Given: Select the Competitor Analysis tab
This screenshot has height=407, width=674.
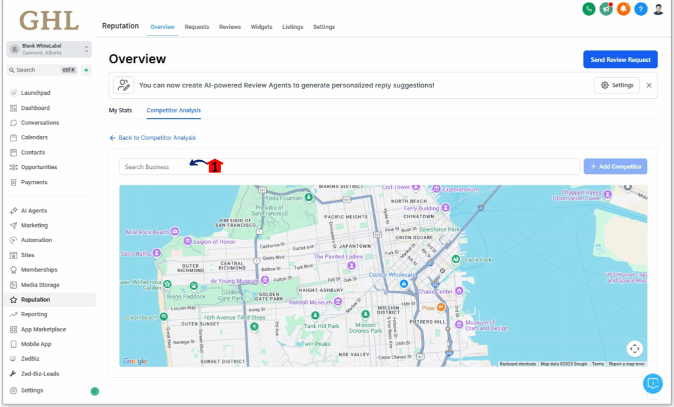Looking at the screenshot, I should [x=174, y=110].
